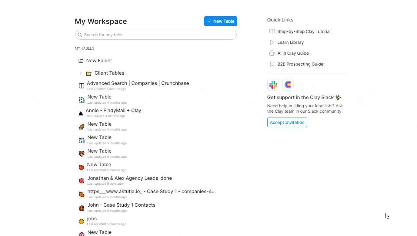The width and height of the screenshot is (417, 236).
Task: Click the cookie icon beside jobs table
Action: tap(81, 221)
